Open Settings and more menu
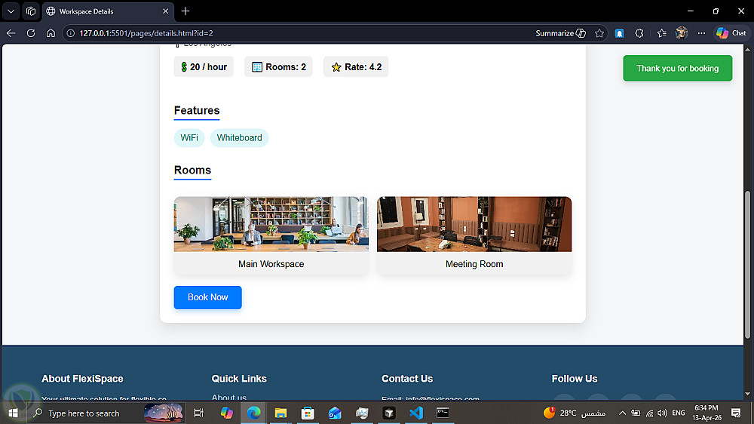The image size is (754, 424). coord(701,33)
